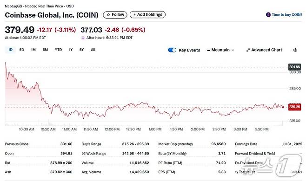Click the 12:00 PM time axis label
Viewport: 306px width, 181px height.
112,129
